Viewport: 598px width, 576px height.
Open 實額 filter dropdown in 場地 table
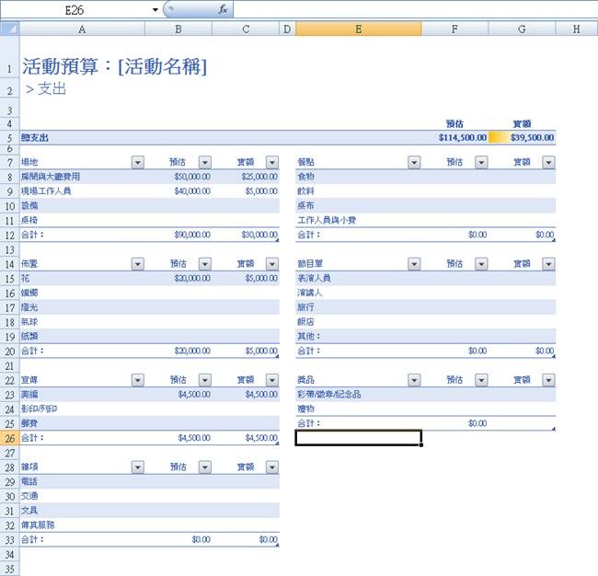pos(272,163)
